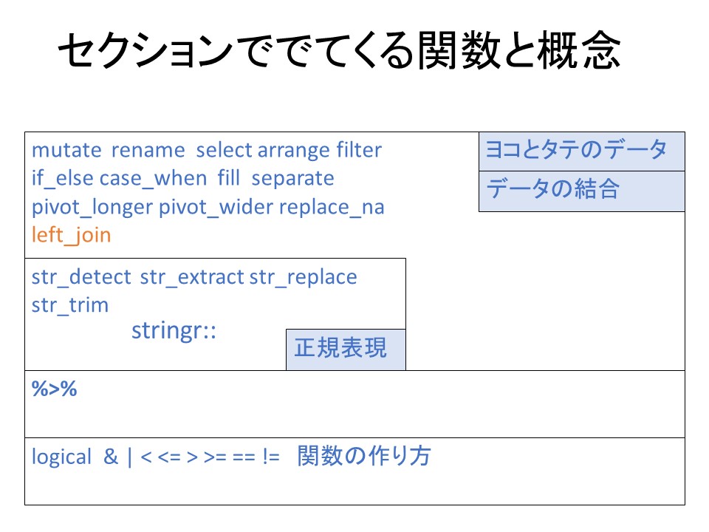Select the データの結合 box
709x532 pixels.
click(x=581, y=191)
